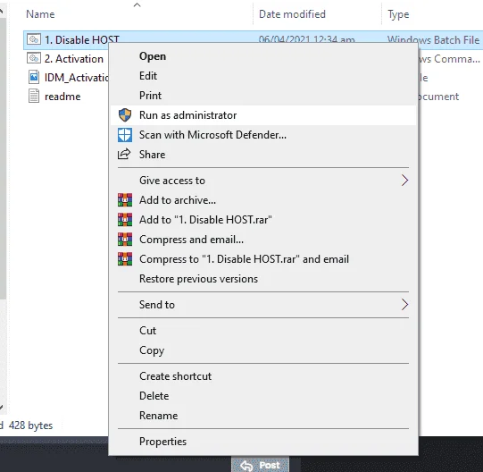
Task: Click the text document icon of readme
Action: click(x=34, y=96)
